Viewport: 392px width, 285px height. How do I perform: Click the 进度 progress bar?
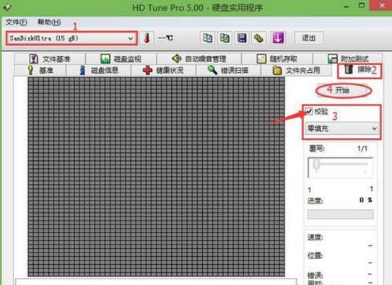coord(341,214)
